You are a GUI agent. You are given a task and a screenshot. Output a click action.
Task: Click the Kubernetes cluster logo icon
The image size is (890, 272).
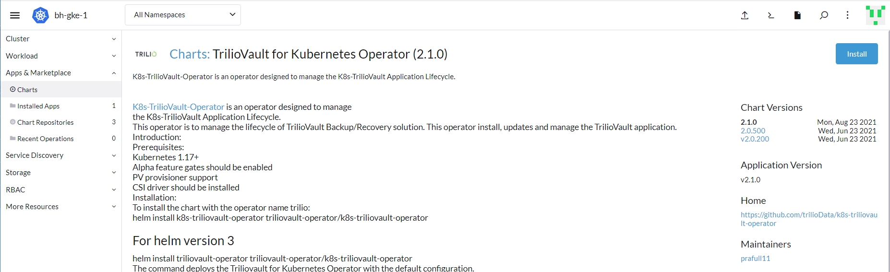(x=40, y=15)
